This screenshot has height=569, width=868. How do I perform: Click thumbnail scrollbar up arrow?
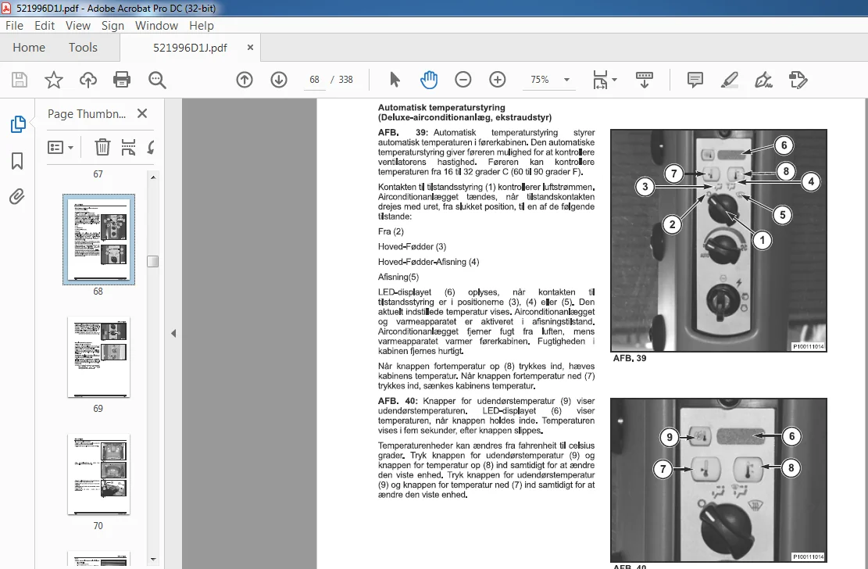click(153, 177)
